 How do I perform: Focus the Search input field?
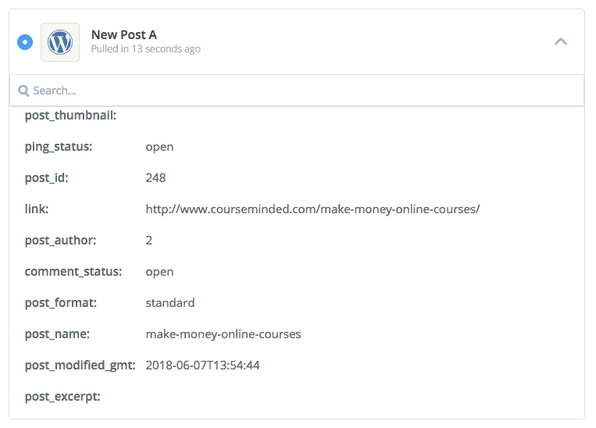(x=297, y=91)
